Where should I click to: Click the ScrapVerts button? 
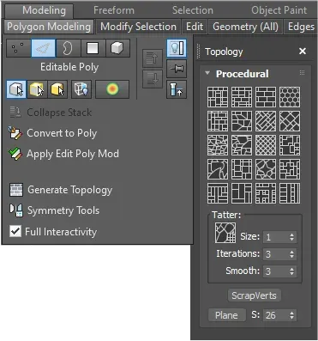254,295
